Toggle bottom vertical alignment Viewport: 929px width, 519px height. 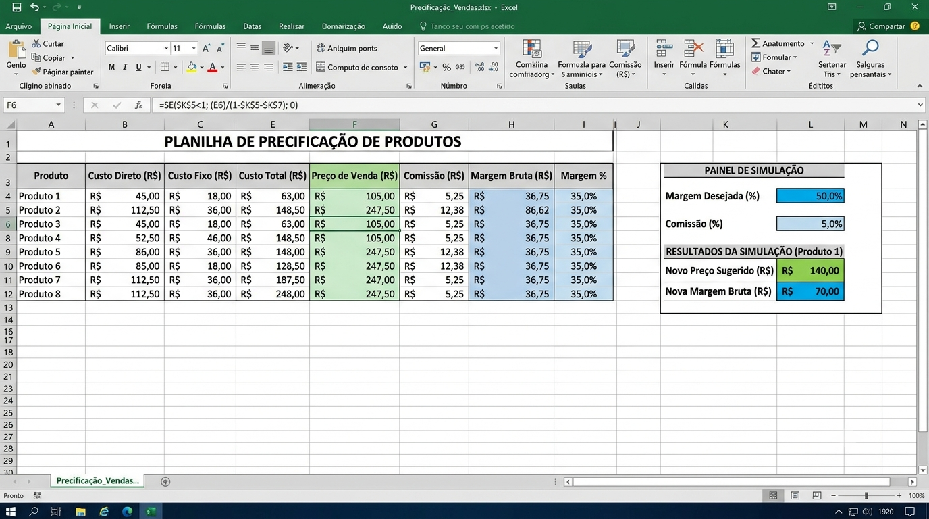pyautogui.click(x=269, y=48)
